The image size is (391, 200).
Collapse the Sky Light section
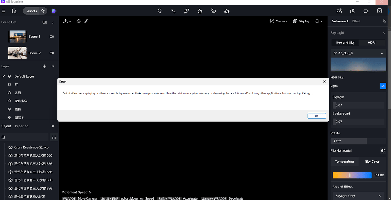pyautogui.click(x=384, y=33)
